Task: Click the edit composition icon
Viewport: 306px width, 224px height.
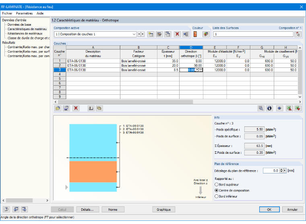Action: point(159,34)
